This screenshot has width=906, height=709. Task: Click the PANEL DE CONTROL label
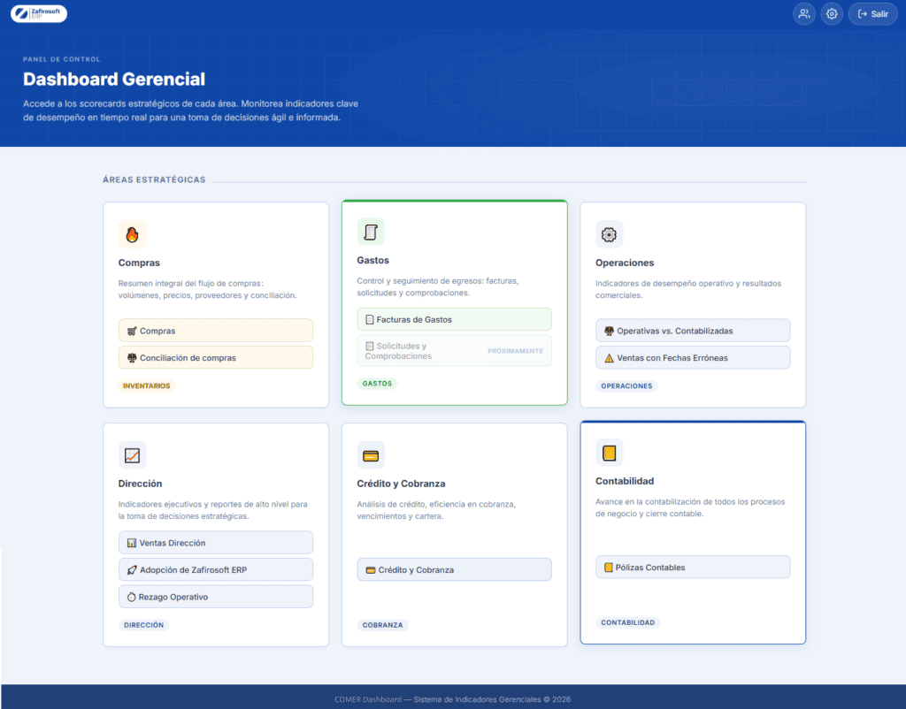[x=62, y=59]
